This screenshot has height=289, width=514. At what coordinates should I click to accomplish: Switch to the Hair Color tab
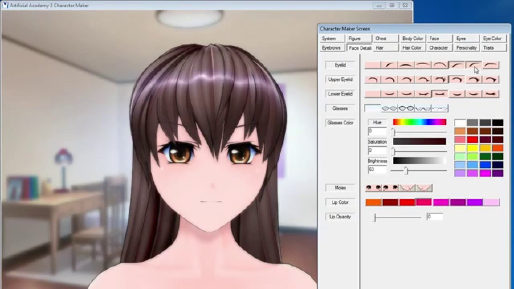tap(412, 47)
